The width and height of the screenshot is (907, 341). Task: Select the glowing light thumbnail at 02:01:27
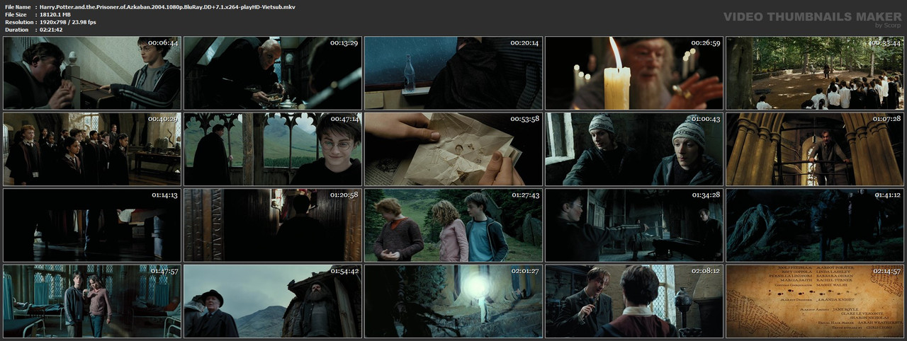[x=453, y=301]
